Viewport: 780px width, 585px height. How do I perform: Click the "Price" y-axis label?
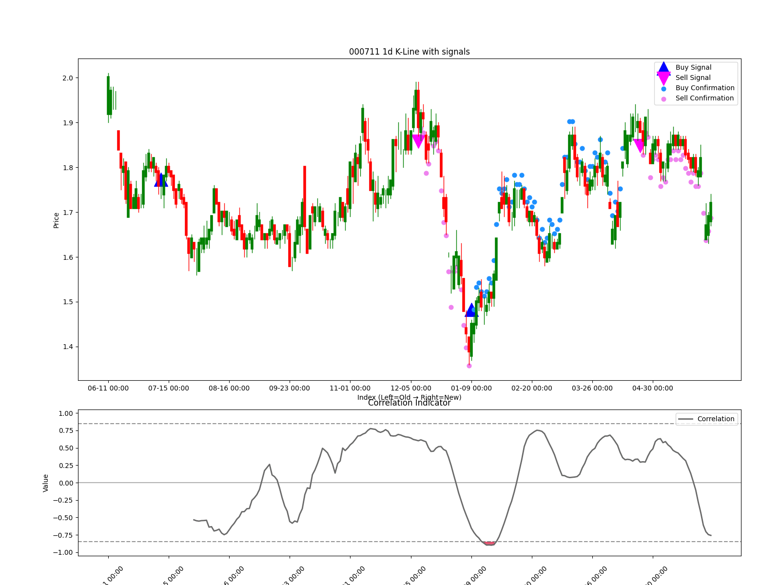coord(56,220)
